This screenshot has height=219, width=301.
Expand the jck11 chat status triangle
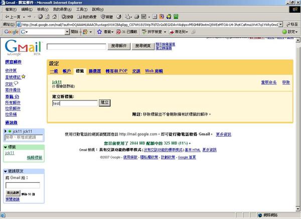tap(6, 131)
